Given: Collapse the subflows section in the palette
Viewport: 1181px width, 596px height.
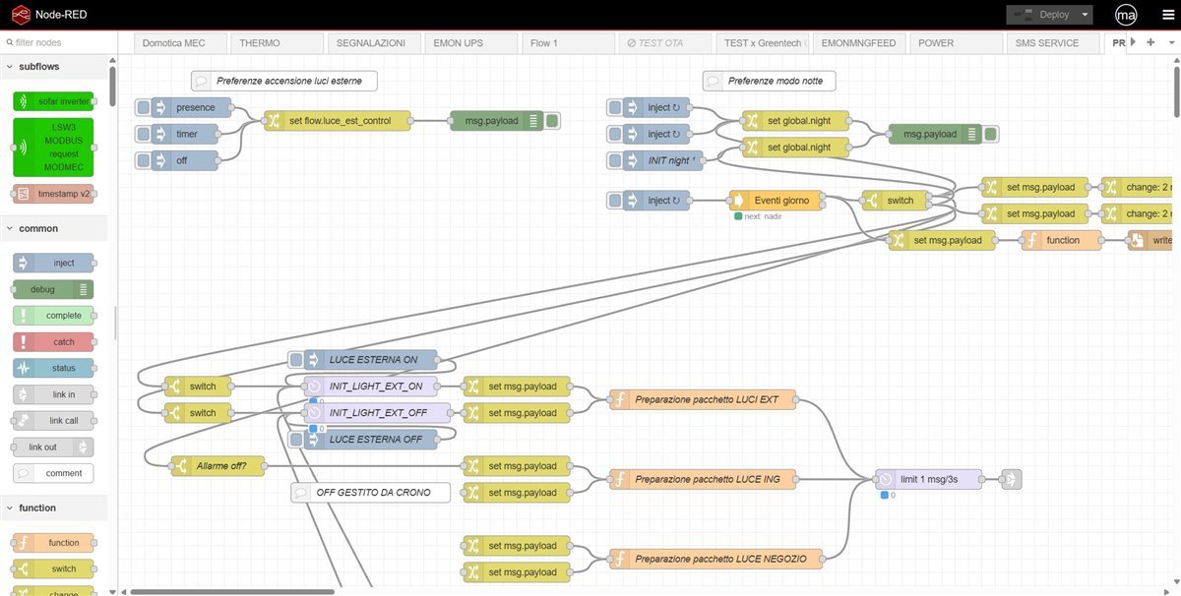Looking at the screenshot, I should coord(22,67).
